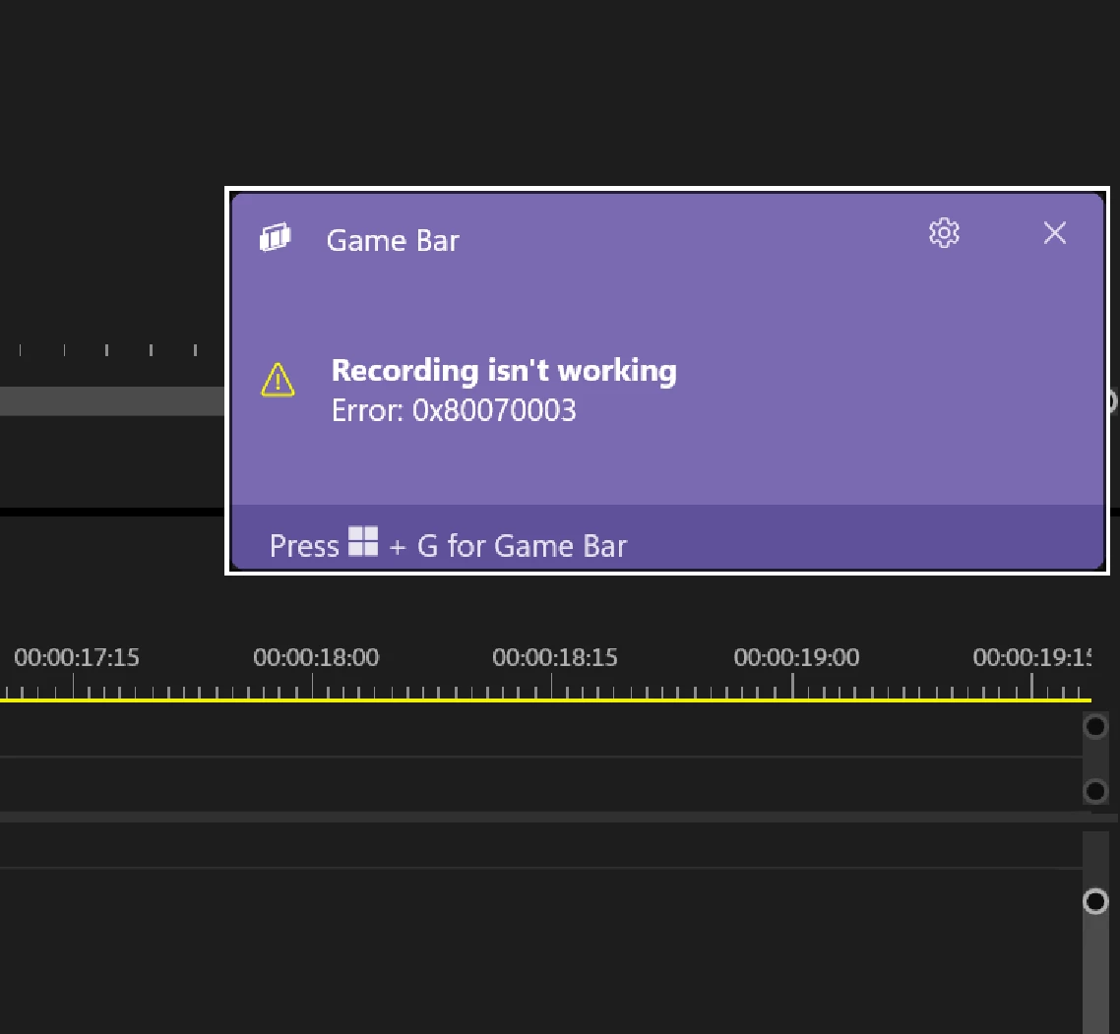
Task: Click the topmost dark circle handle of timeline scrollbar
Action: pyautogui.click(x=1095, y=727)
